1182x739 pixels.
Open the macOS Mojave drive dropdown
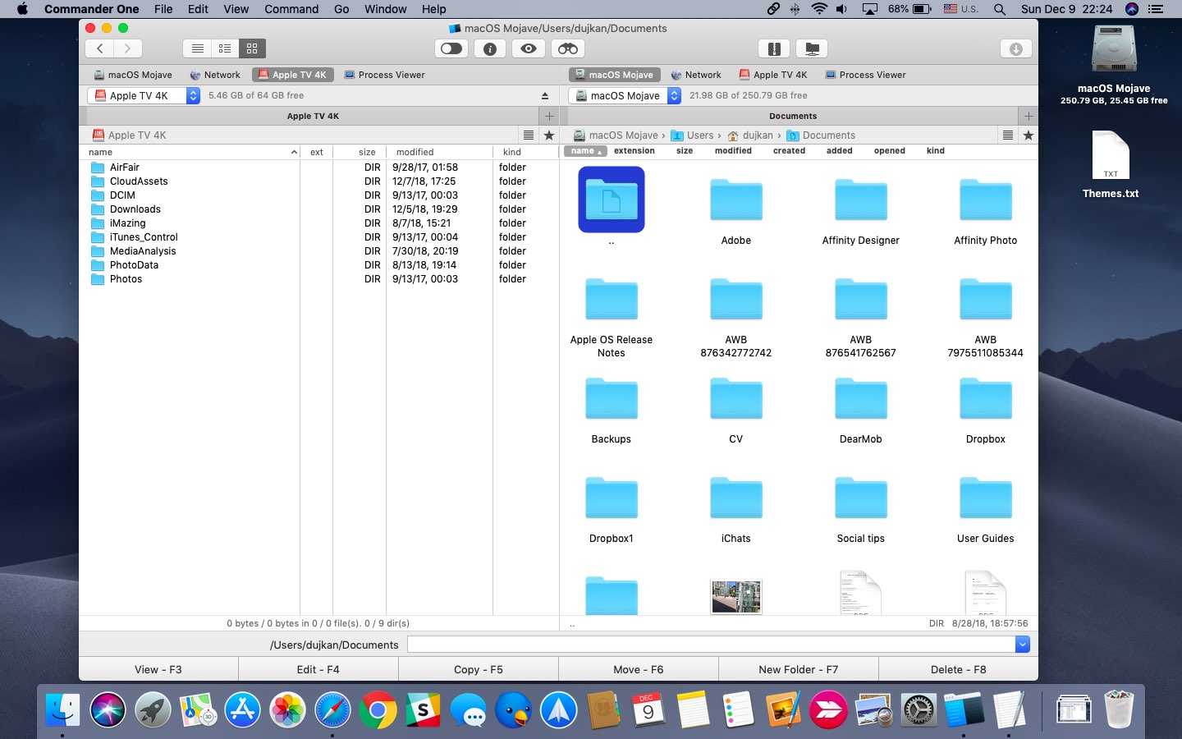[x=674, y=96]
